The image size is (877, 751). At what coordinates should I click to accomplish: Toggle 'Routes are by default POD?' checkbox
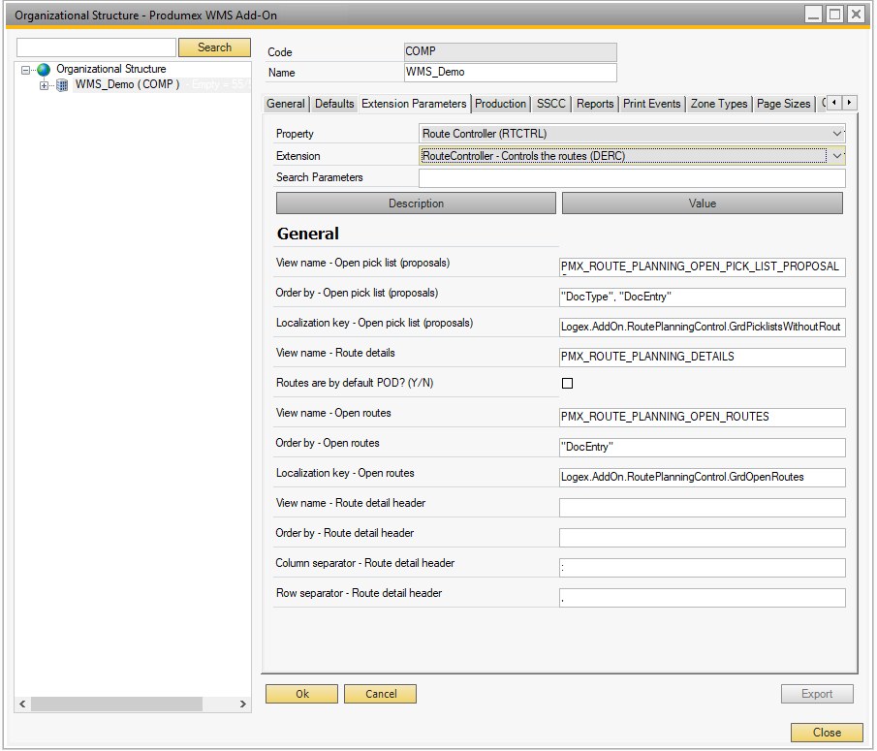568,384
